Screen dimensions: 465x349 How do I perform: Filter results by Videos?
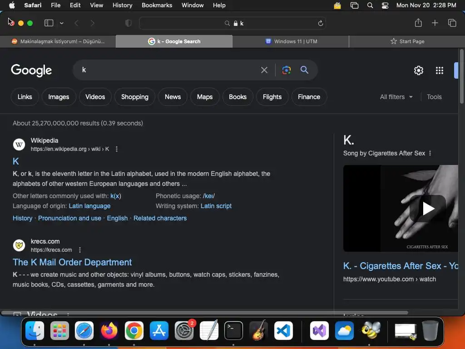point(95,97)
